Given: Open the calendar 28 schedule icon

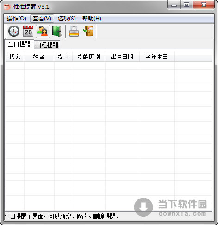Looking at the screenshot, I should [28, 31].
